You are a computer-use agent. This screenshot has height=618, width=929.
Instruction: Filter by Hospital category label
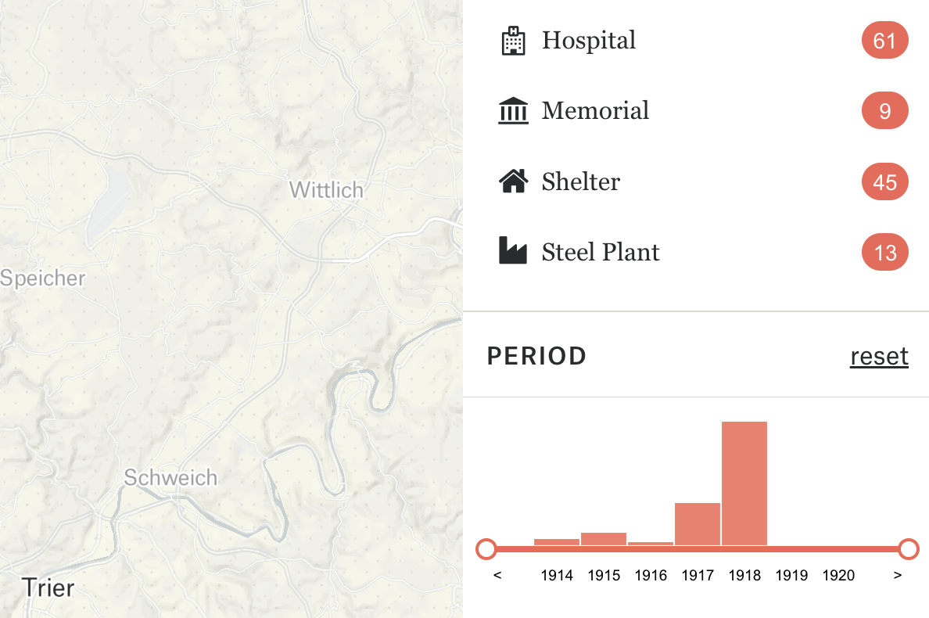[588, 41]
